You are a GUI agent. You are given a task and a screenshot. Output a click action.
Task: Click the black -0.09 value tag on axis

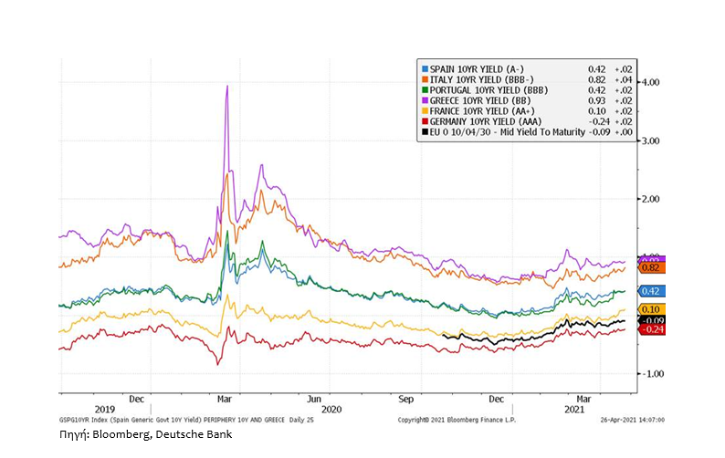coord(652,321)
